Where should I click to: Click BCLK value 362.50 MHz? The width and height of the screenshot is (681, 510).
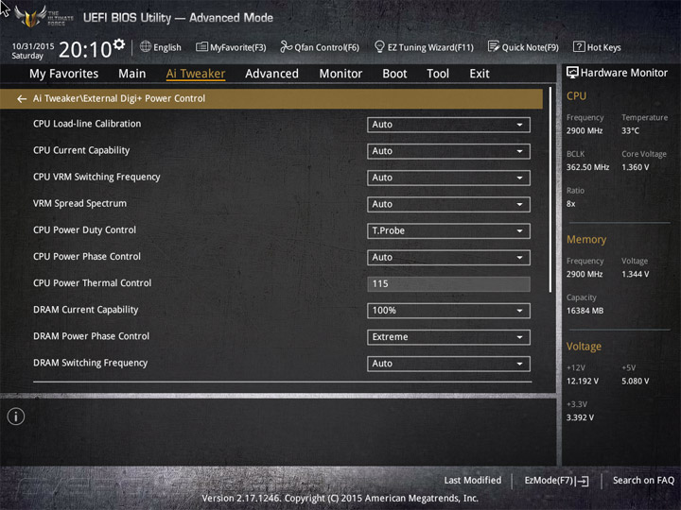(x=587, y=167)
